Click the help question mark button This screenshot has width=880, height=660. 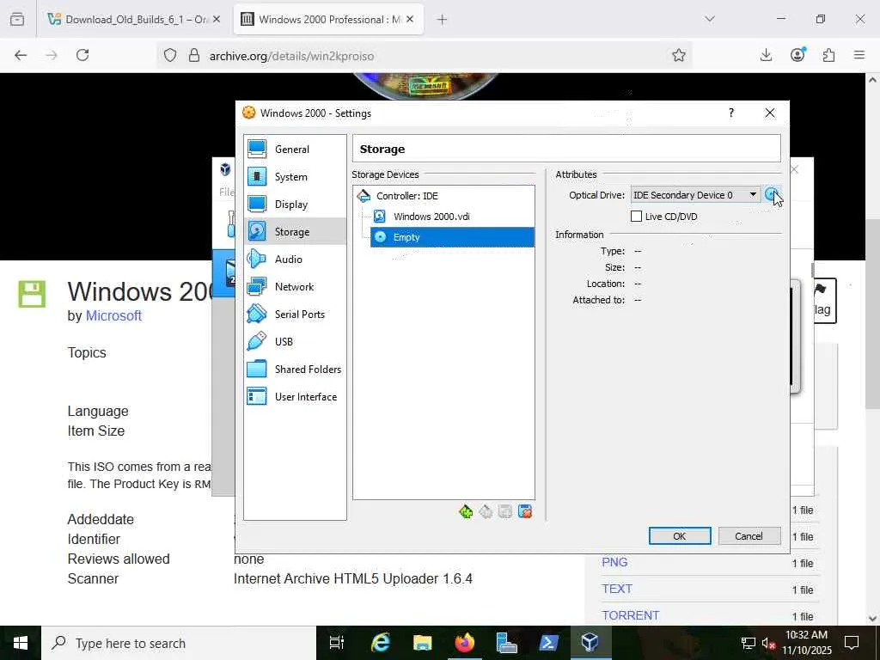(730, 113)
